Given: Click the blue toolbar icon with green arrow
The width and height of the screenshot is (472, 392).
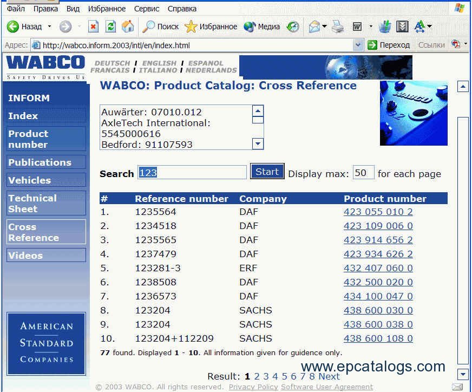Looking at the screenshot, I should coord(385,27).
